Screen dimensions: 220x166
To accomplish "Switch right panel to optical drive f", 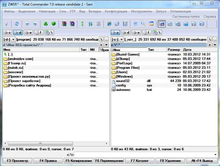I will 147,33.
